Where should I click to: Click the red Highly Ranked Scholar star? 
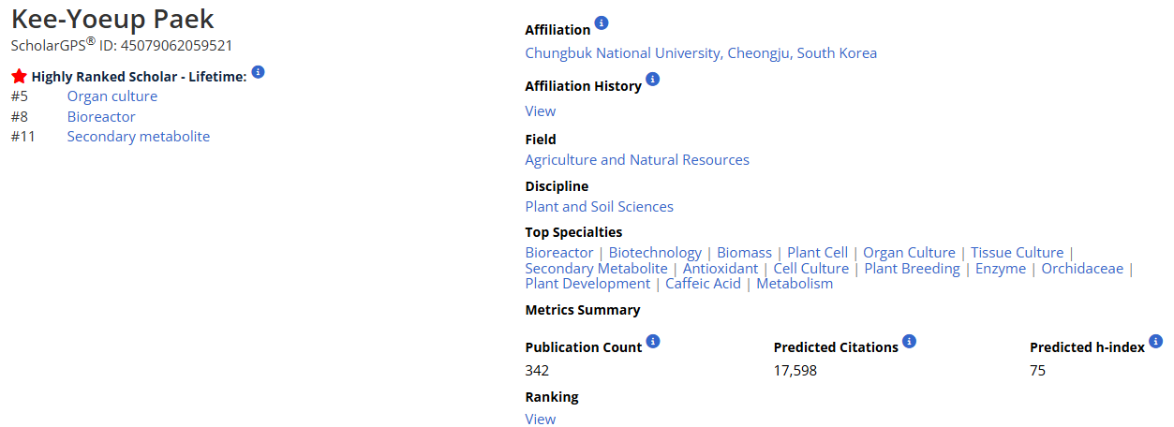click(19, 77)
